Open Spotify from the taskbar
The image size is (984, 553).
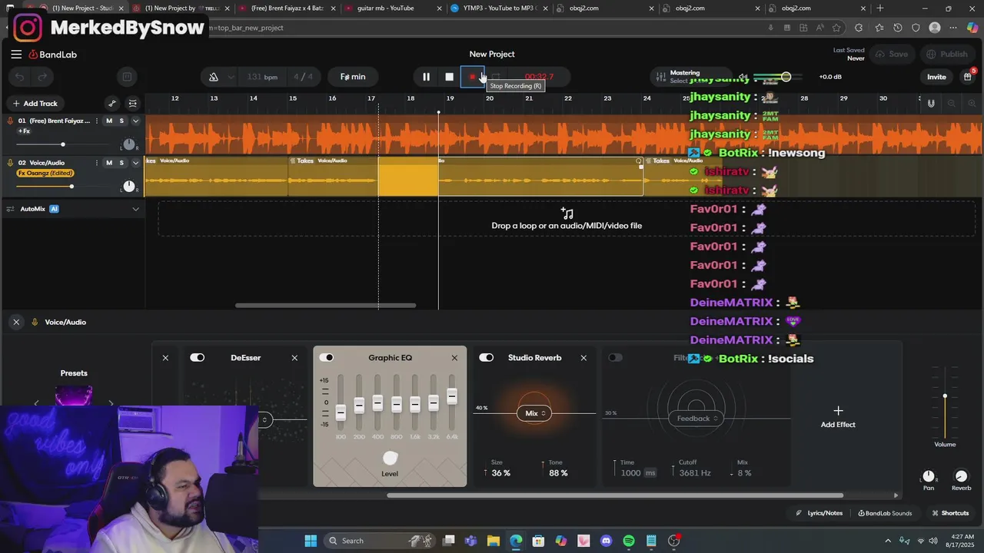pyautogui.click(x=629, y=541)
